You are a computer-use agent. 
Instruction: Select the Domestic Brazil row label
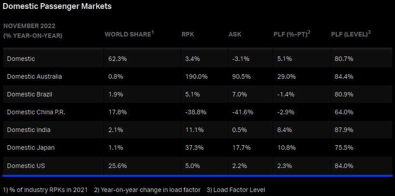(30, 94)
